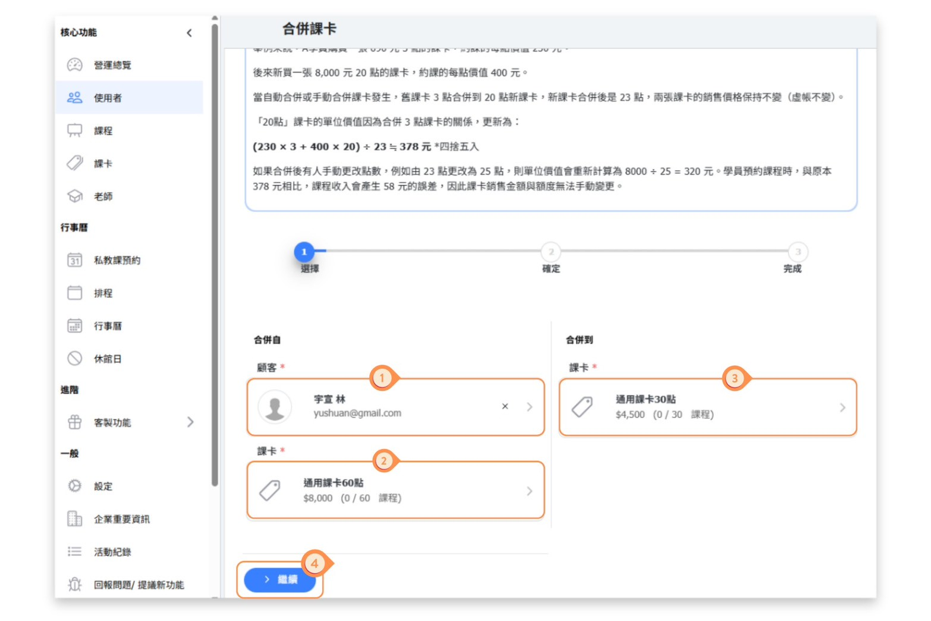Click the 營運總覽 dashboard gauge icon
The height and width of the screenshot is (621, 931).
(75, 65)
